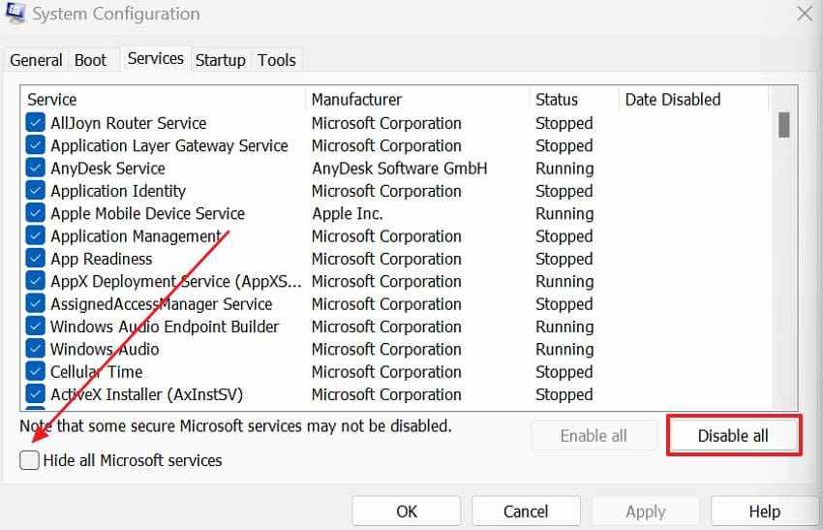Click the Cellular Time name text
The image size is (823, 530).
click(96, 371)
